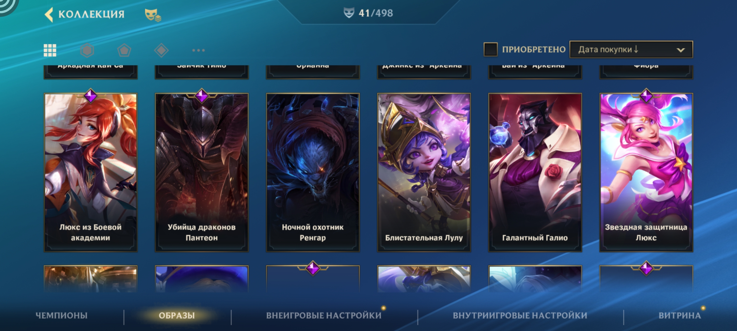
Task: Select the grid all-skins filter icon
Action: point(50,50)
